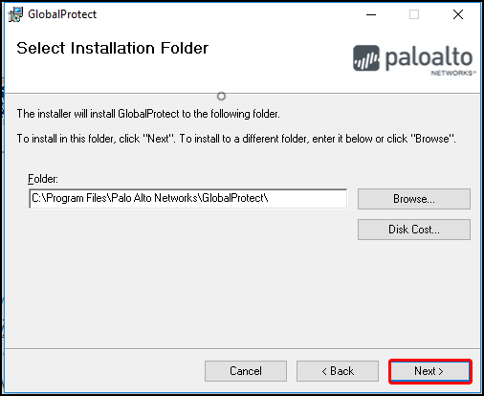Open the Browse folder dialog
The width and height of the screenshot is (484, 396).
coord(414,199)
